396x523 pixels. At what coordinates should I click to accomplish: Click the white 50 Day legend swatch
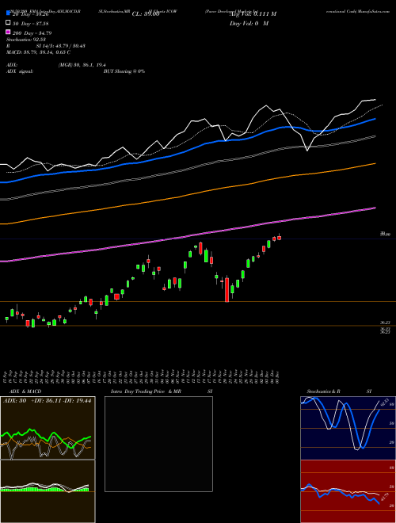9,23
